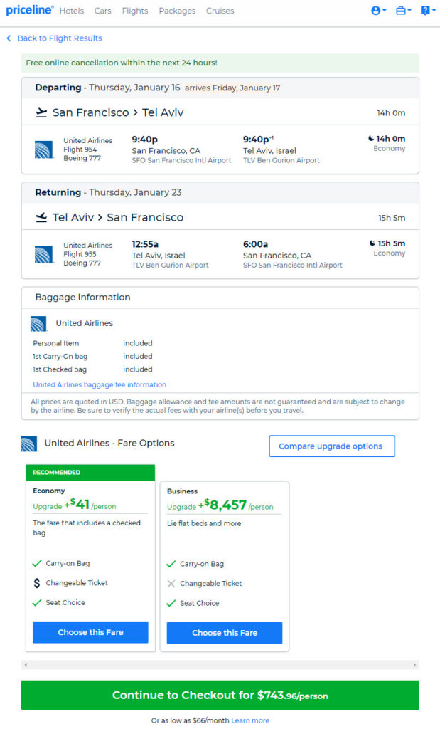Image resolution: width=440 pixels, height=729 pixels.
Task: Click the San Francisco > Tel Aviv route title
Action: click(x=118, y=112)
